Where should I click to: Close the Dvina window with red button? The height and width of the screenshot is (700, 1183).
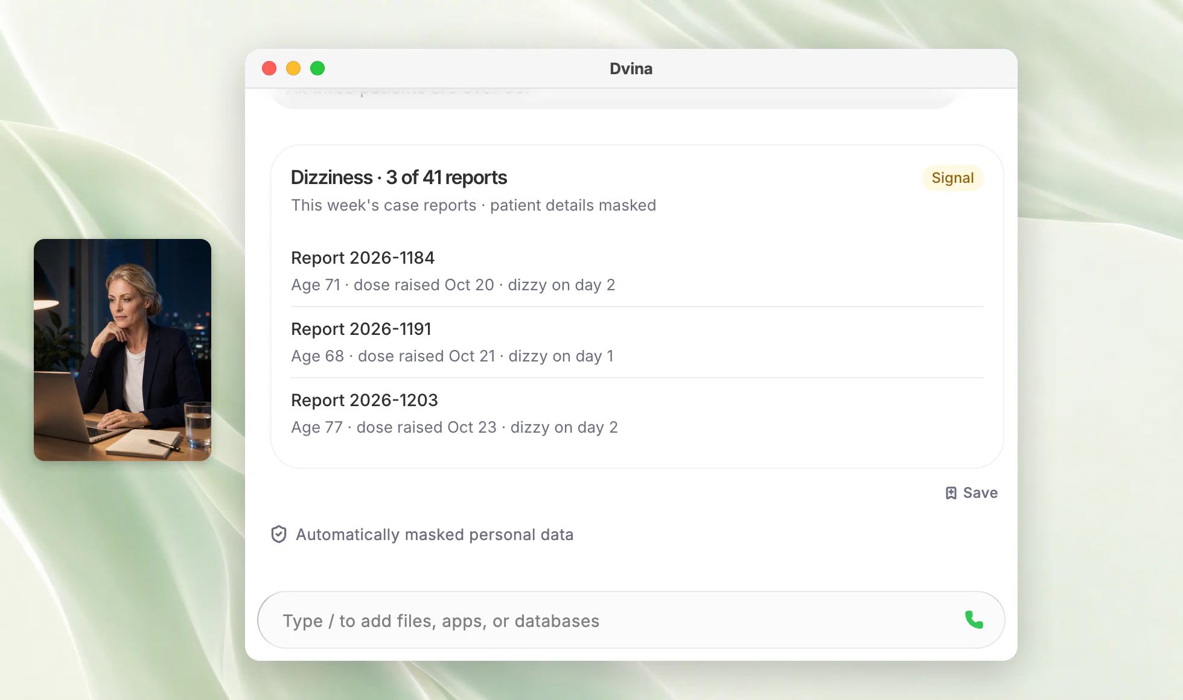point(269,68)
